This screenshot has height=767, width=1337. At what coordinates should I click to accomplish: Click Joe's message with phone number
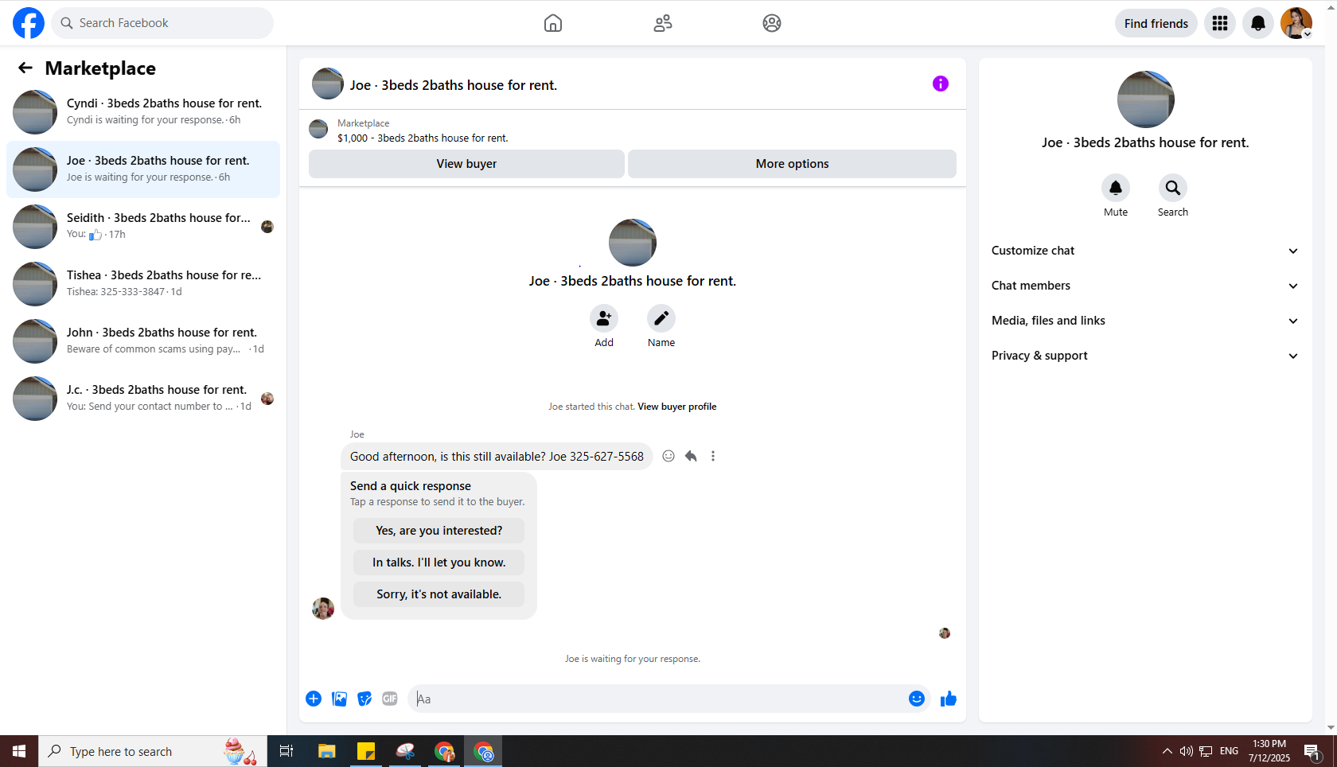coord(497,457)
